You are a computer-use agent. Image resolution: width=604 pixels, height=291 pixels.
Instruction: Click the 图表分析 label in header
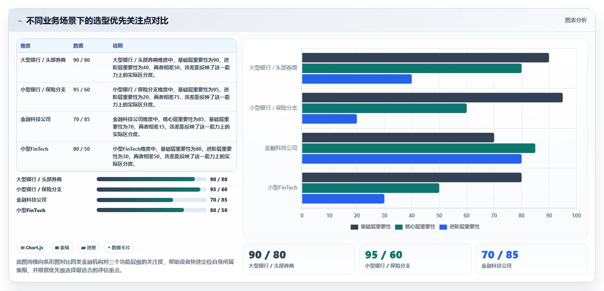(576, 20)
